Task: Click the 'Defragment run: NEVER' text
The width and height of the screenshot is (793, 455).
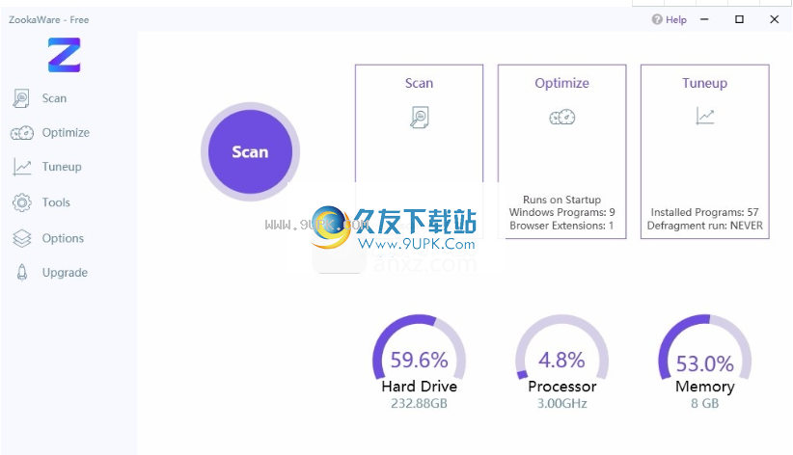Action: click(x=705, y=226)
